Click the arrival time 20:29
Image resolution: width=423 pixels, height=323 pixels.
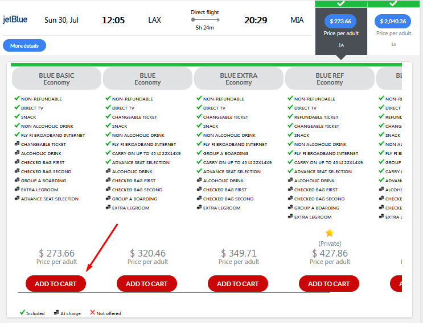point(256,20)
